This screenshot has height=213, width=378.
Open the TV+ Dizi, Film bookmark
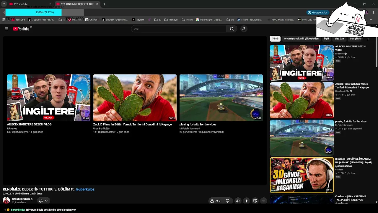pos(307,20)
